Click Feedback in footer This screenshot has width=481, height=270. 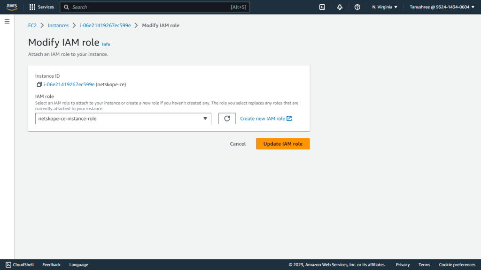tap(52, 265)
